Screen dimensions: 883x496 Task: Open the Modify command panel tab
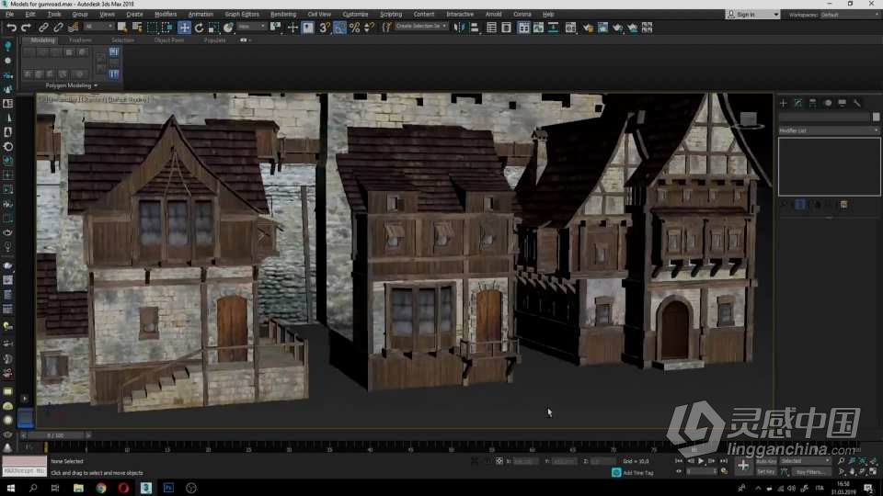pyautogui.click(x=798, y=103)
